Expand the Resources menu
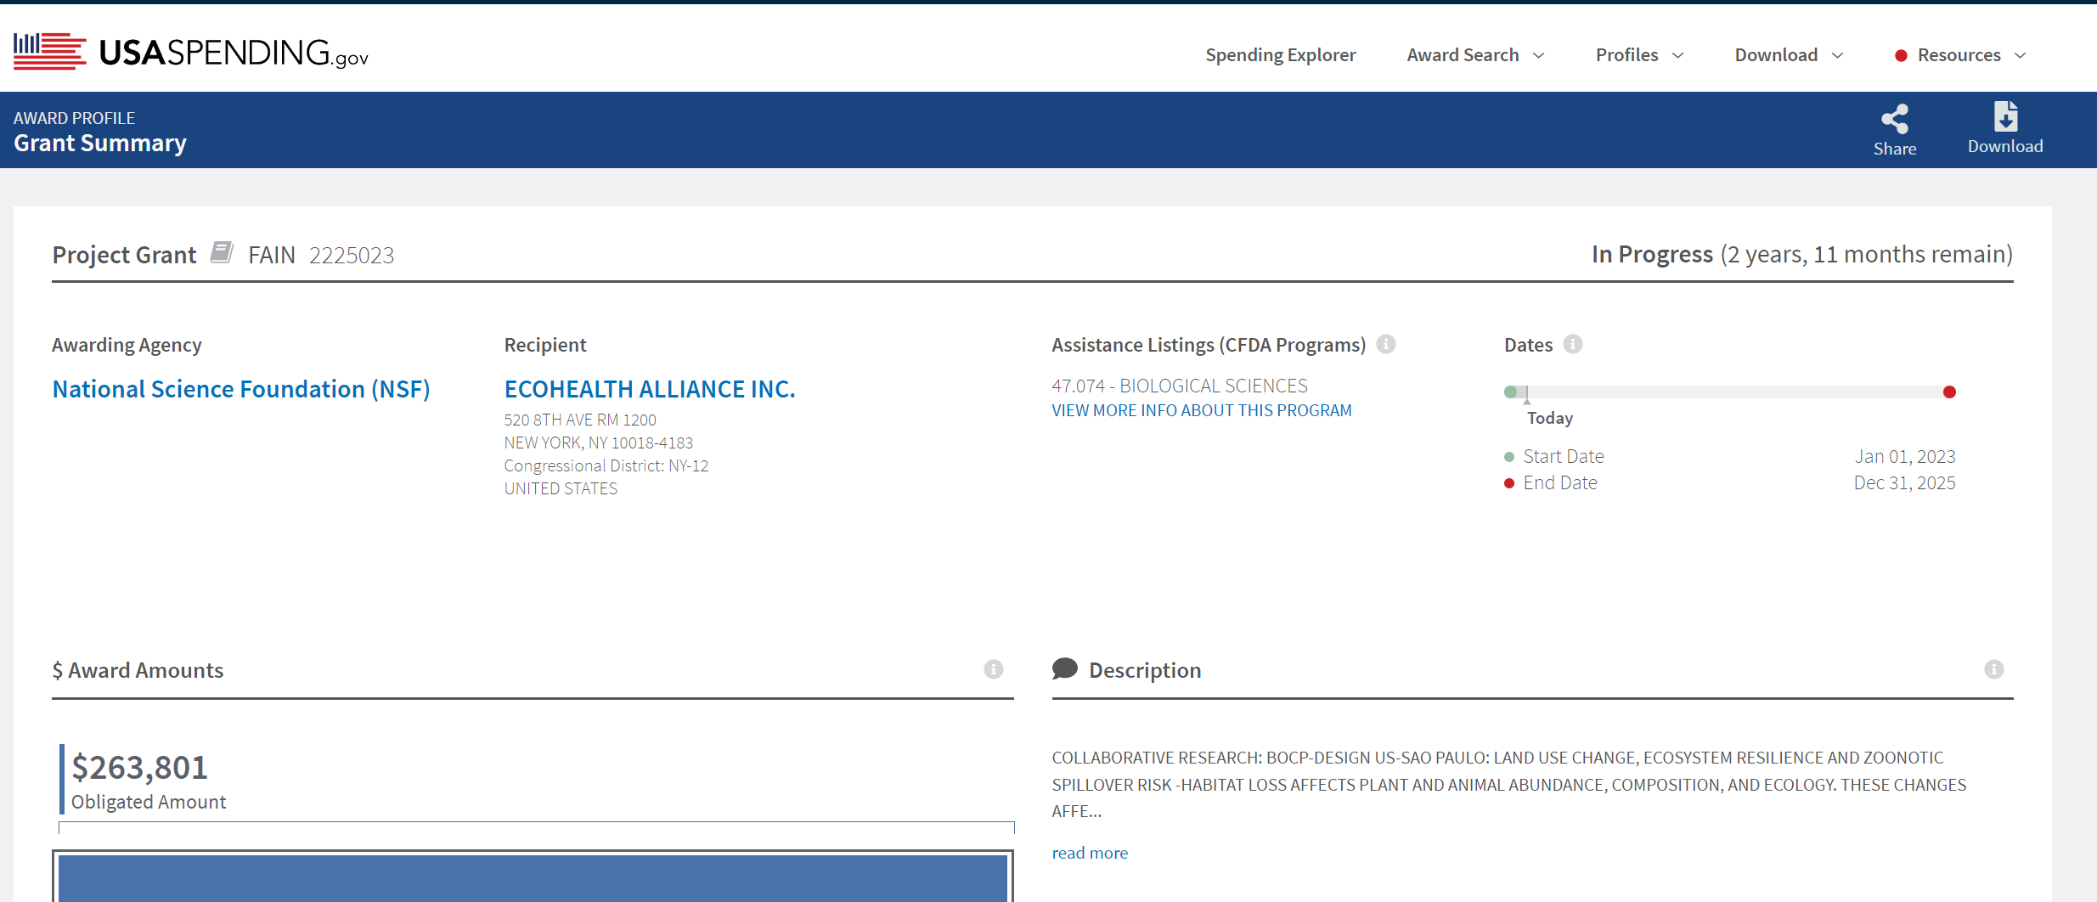Viewport: 2097px width, 902px height. pyautogui.click(x=1970, y=54)
